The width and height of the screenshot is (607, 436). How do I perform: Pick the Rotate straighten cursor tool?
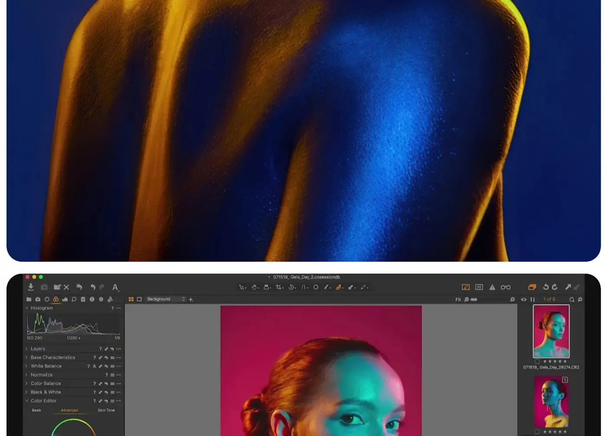click(292, 287)
